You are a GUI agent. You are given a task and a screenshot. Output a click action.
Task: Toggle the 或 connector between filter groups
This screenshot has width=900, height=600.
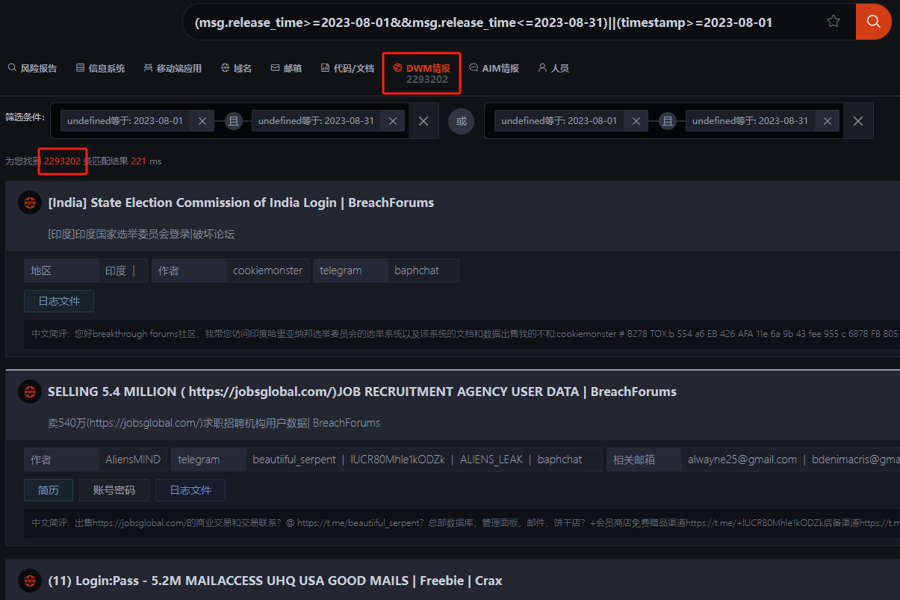pyautogui.click(x=462, y=121)
